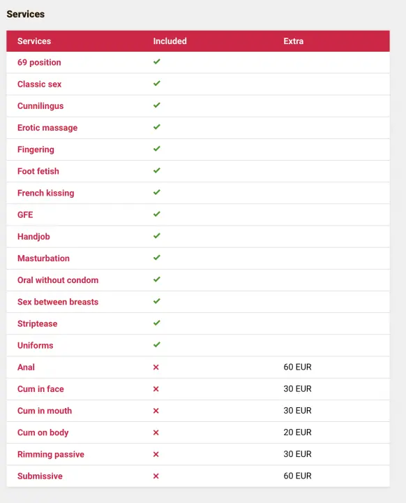Click the green checkmark in the Striptease row
Image resolution: width=406 pixels, height=503 pixels.
coord(157,323)
